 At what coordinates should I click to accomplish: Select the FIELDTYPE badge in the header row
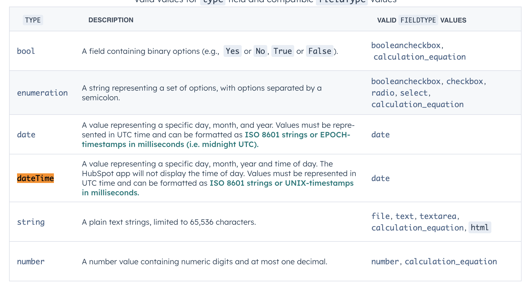coord(418,20)
